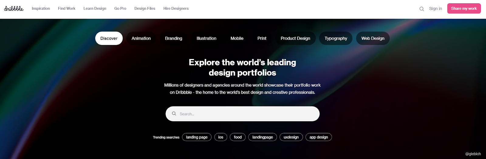The image size is (486, 159).
Task: Open search via header magnifier icon
Action: (x=422, y=9)
